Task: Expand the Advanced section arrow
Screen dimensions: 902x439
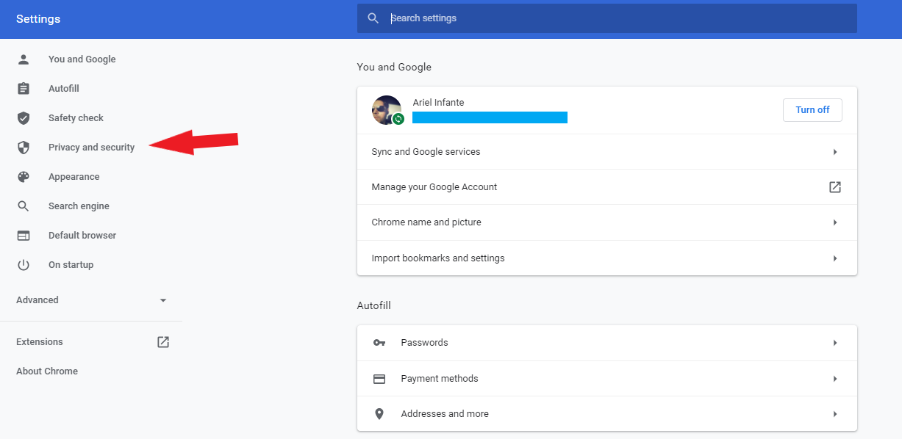Action: (163, 300)
